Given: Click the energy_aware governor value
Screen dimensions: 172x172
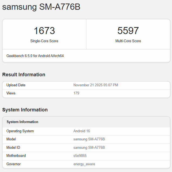Looking at the screenshot, I should (84, 164).
